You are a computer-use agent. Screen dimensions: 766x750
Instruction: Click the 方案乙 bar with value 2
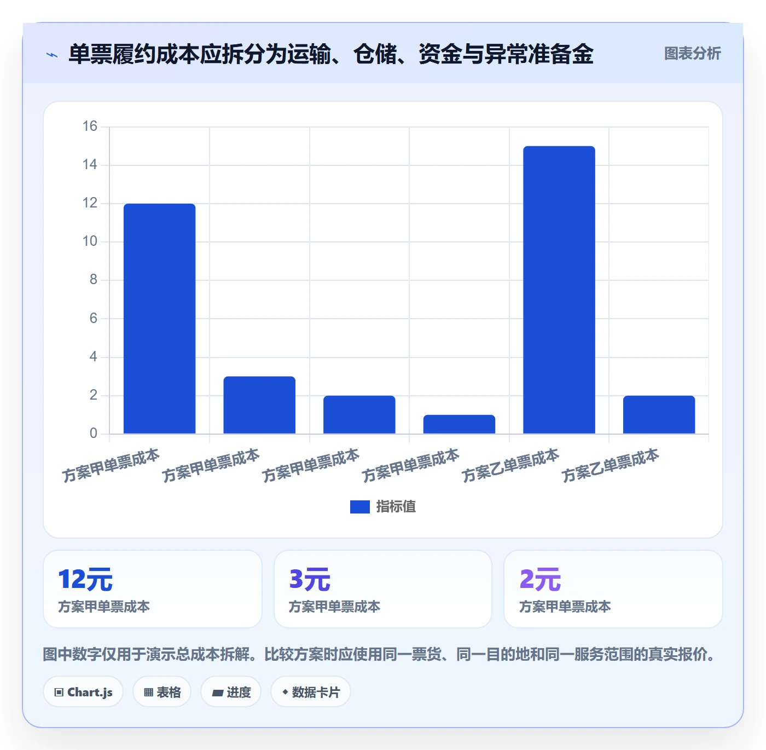click(659, 414)
